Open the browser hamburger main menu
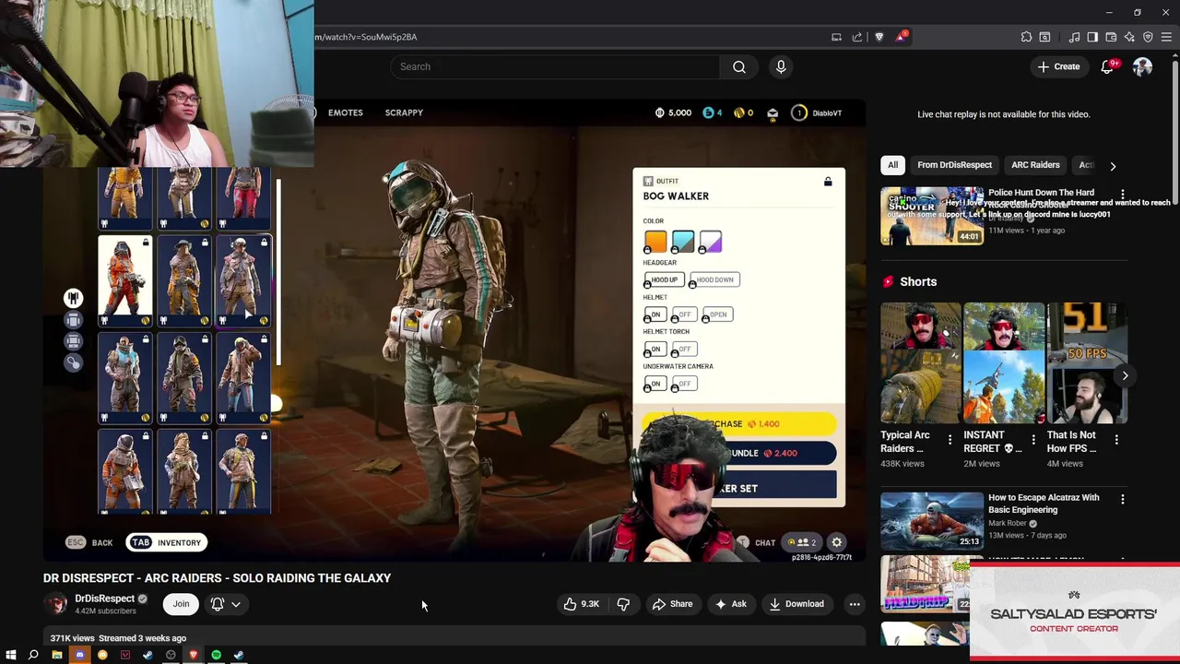 pos(1166,37)
